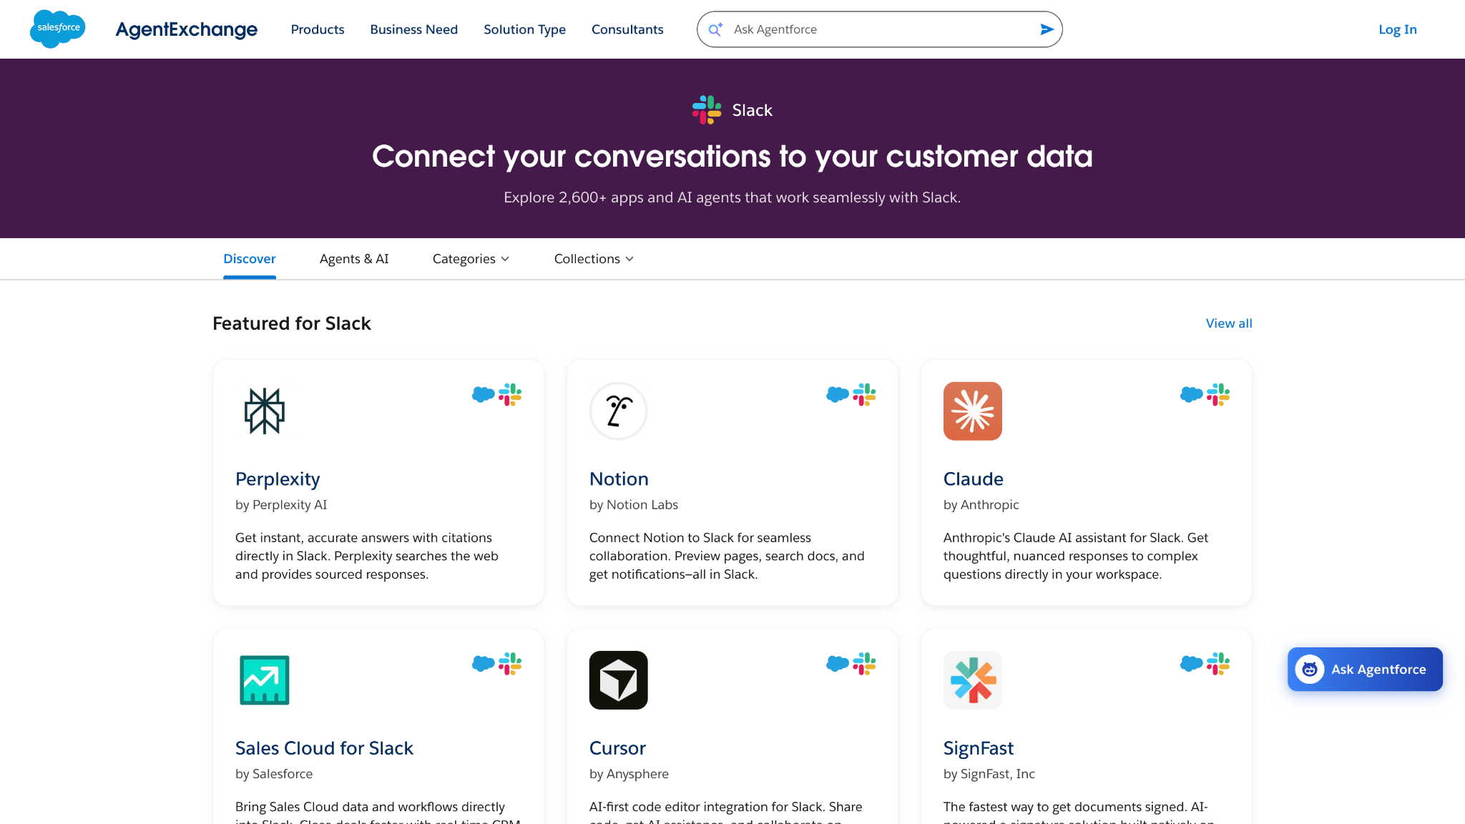1465x824 pixels.
Task: Click the Salesforce cloud logo
Action: pos(57,29)
